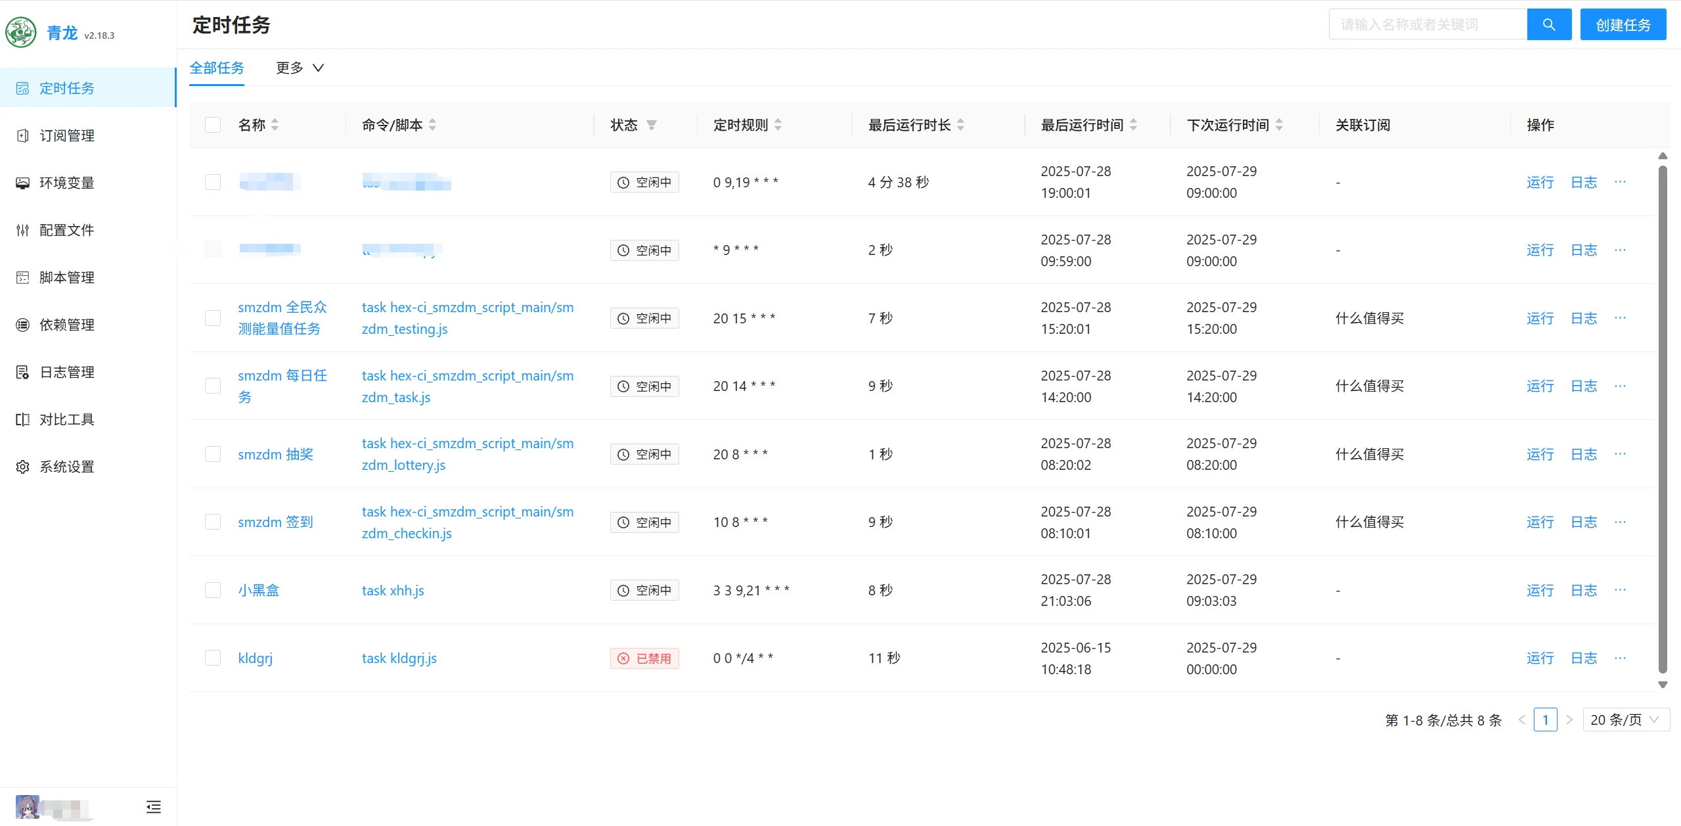
Task: Sort by 名称 column sorter arrows
Action: click(x=275, y=125)
